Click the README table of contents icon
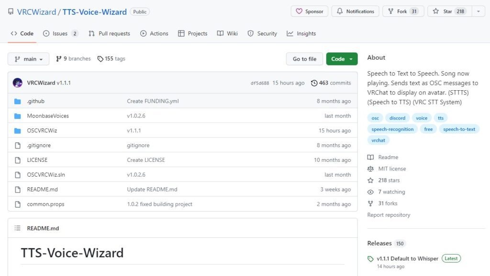 [x=18, y=228]
